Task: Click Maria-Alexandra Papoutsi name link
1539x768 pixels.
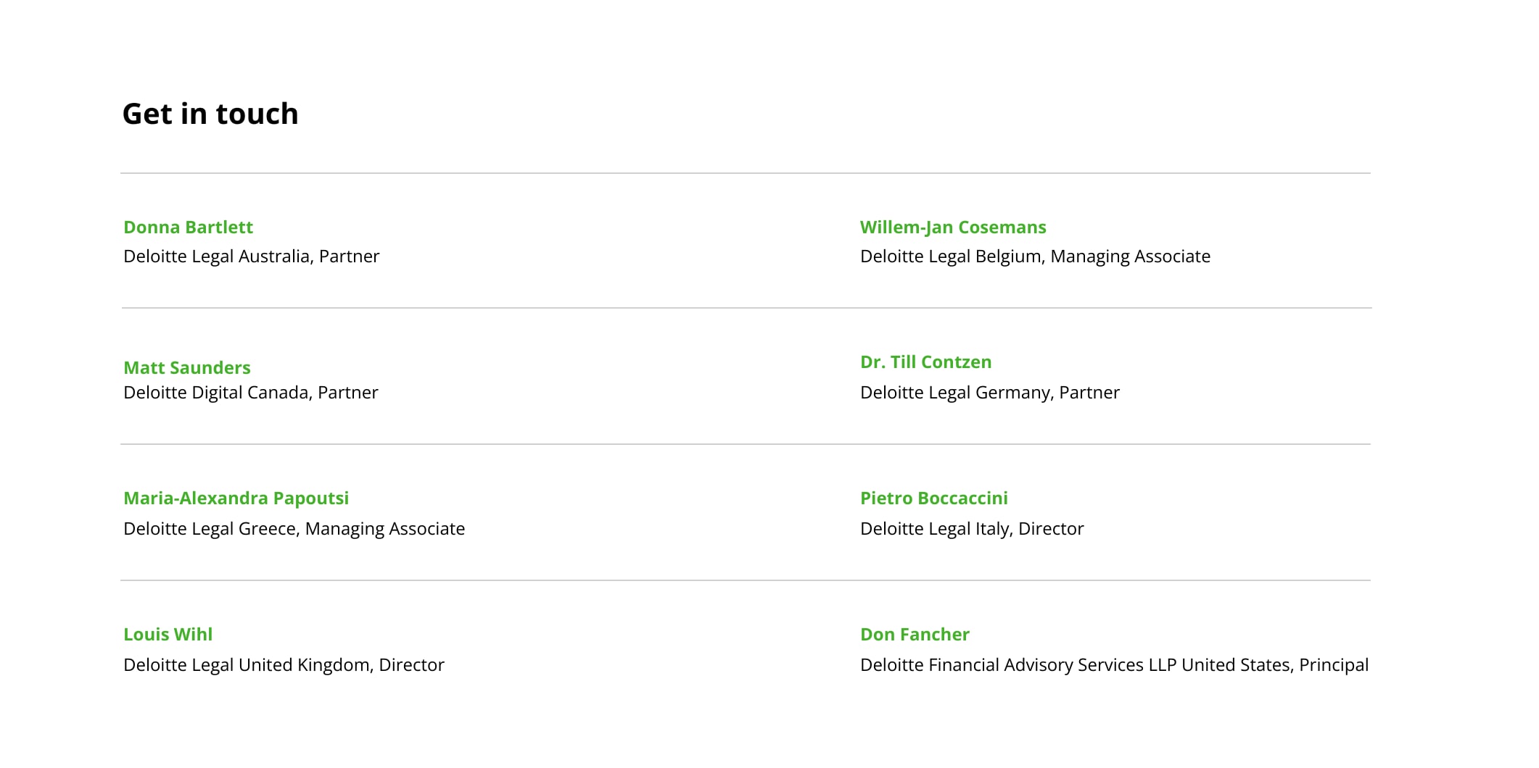Action: [236, 498]
